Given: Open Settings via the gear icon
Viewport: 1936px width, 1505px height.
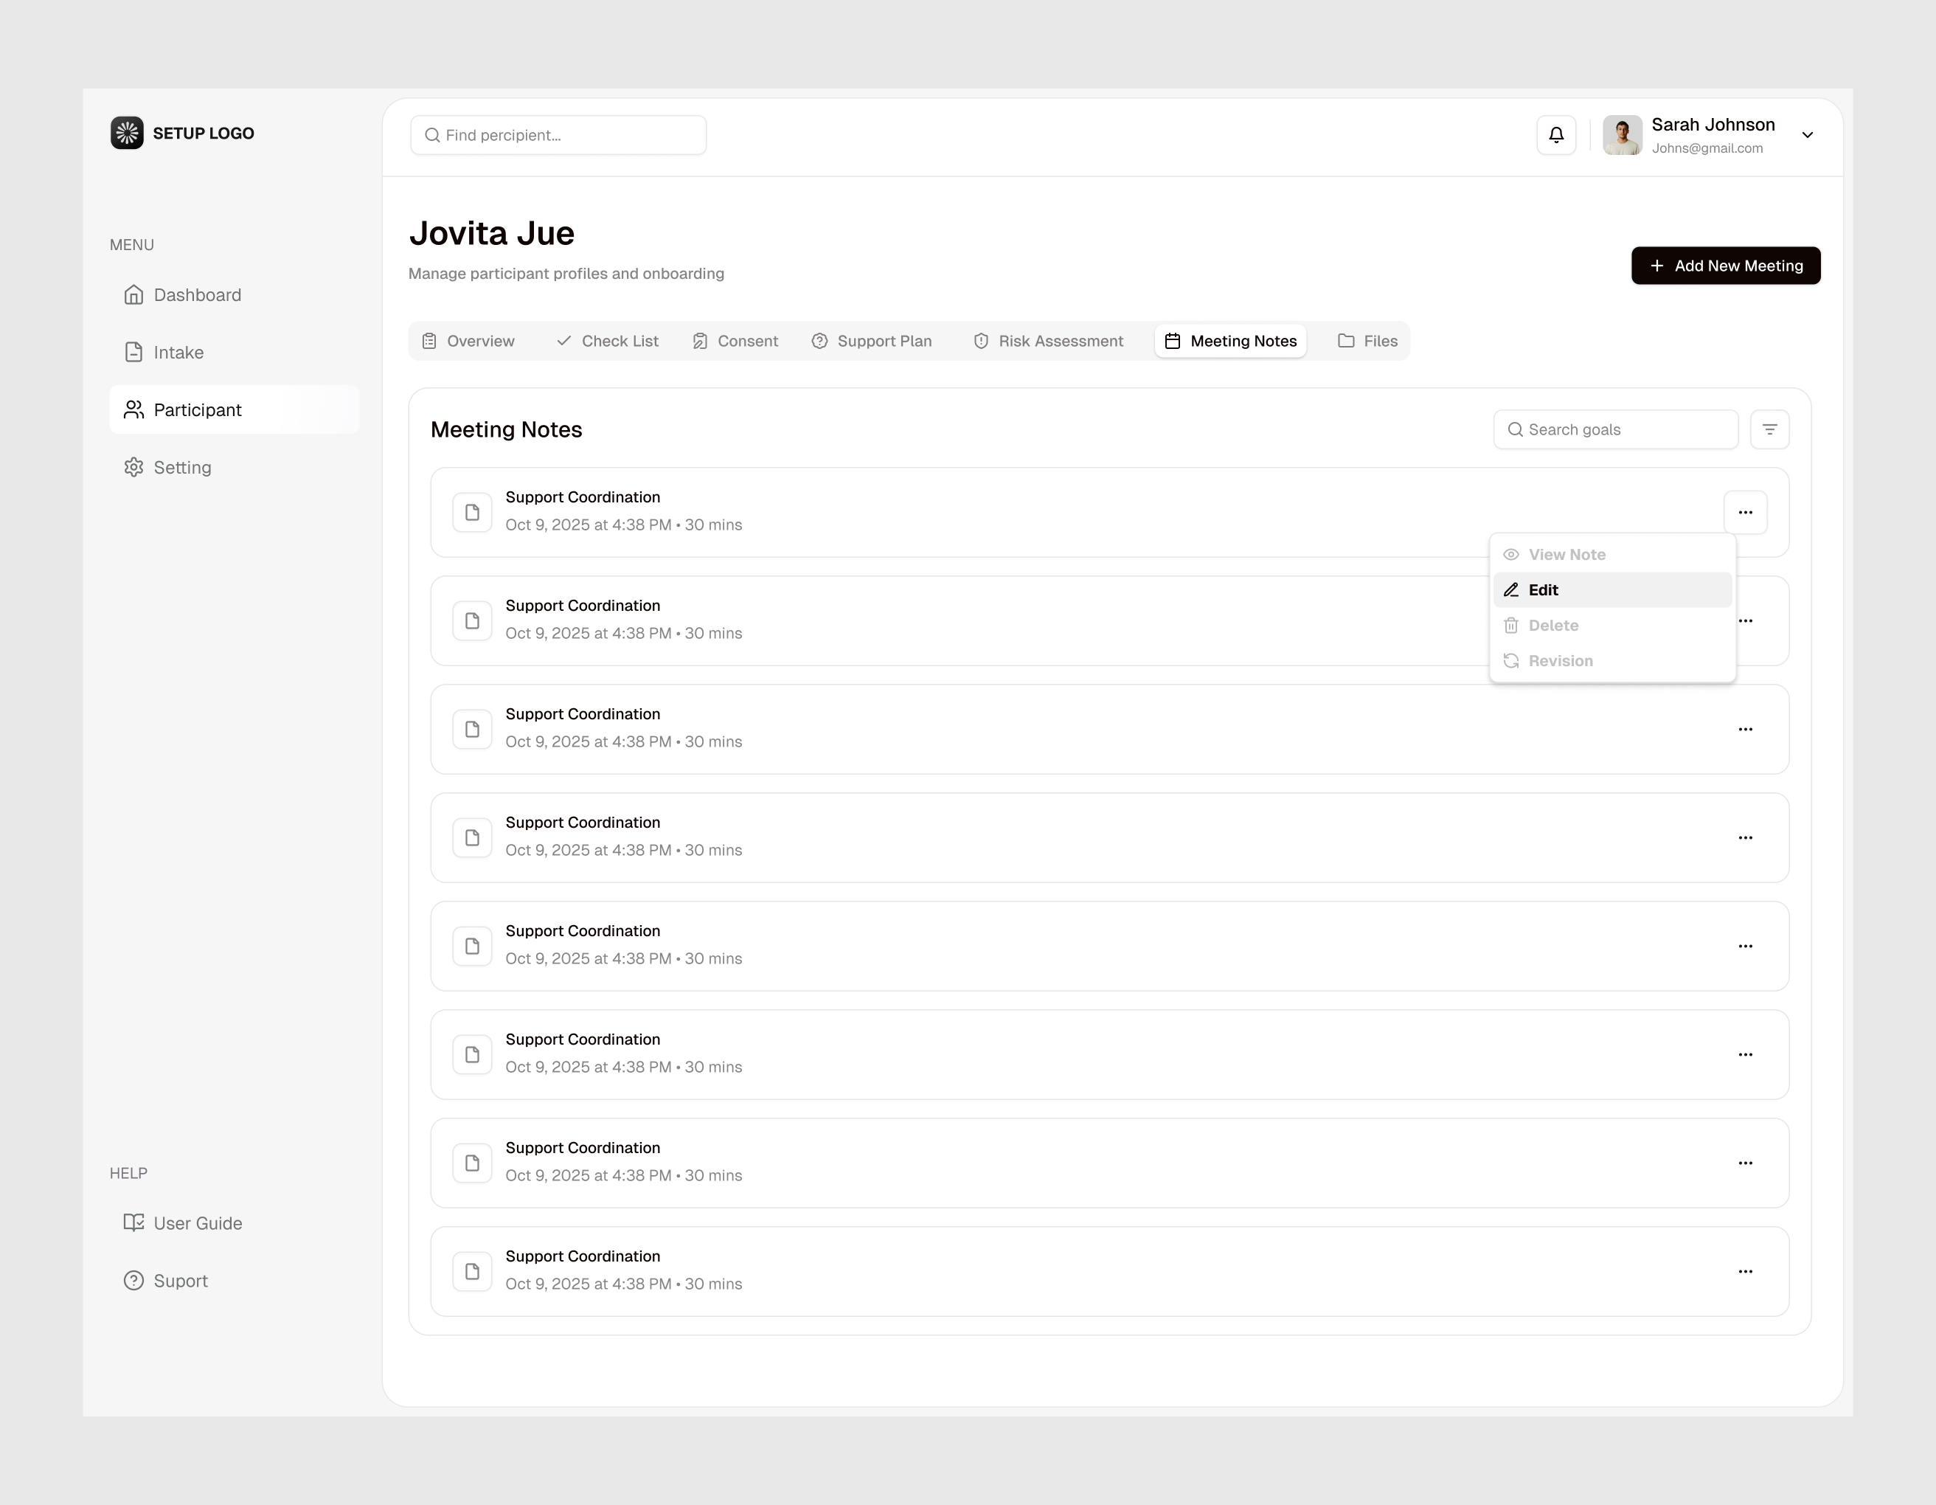Looking at the screenshot, I should 133,466.
